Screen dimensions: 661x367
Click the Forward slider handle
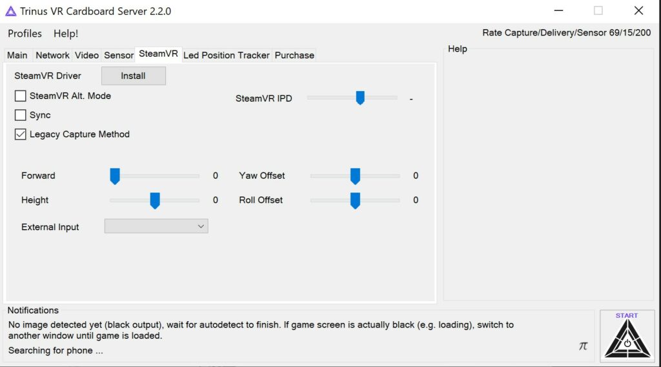coord(115,176)
